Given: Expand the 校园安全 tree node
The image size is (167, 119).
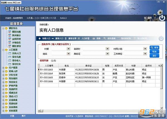Looking at the screenshot, I should [x=3, y=82].
